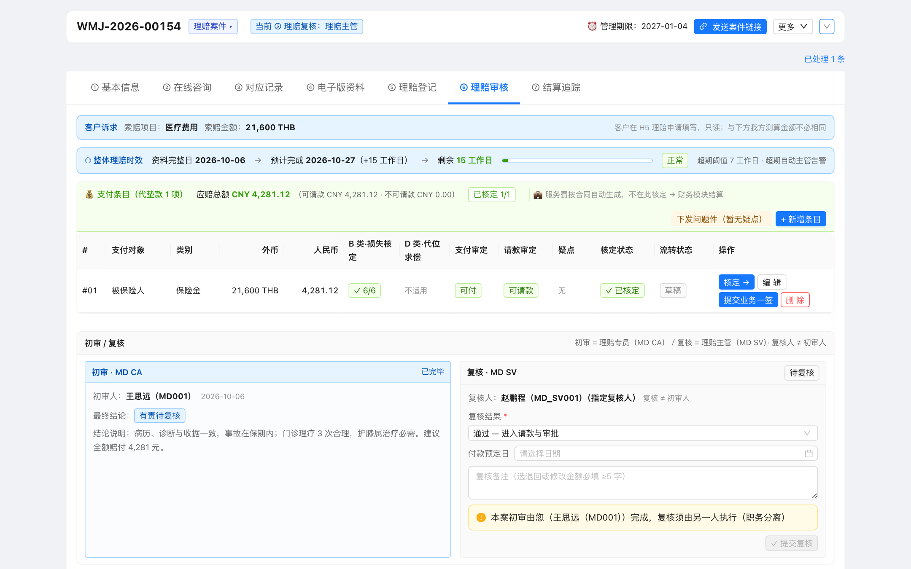This screenshot has width=911, height=569.
Task: Click 编辑 button for item #01
Action: tap(772, 282)
